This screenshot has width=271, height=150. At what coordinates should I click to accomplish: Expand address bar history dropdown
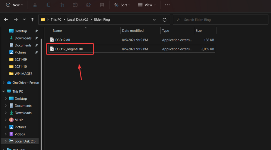click(x=154, y=19)
